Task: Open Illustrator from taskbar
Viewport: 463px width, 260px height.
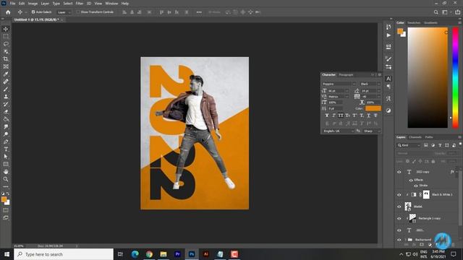Action: pos(205,254)
